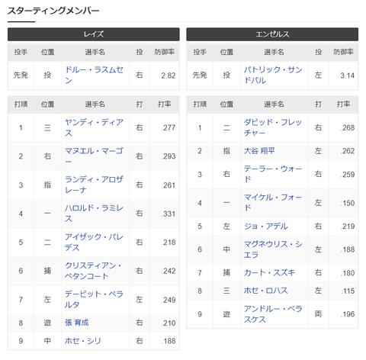
Task: View ハロルド・ラミレス player details
Action: (94, 214)
